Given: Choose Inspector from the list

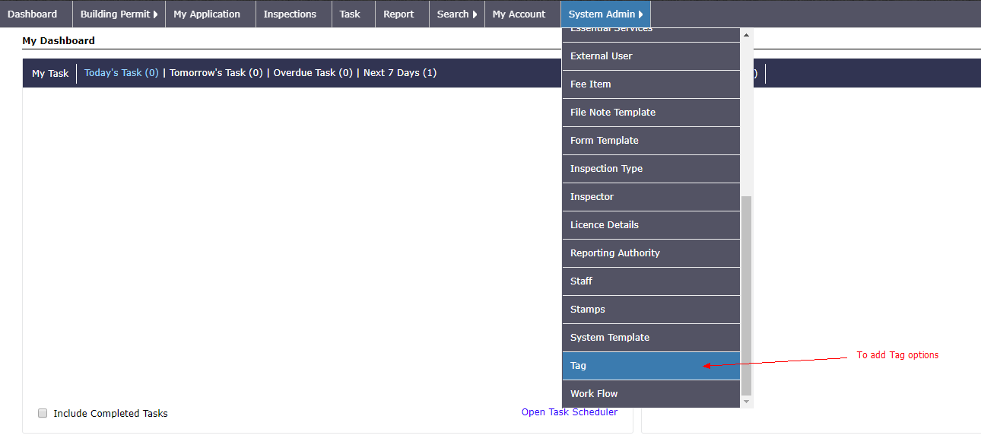Looking at the screenshot, I should pyautogui.click(x=651, y=197).
